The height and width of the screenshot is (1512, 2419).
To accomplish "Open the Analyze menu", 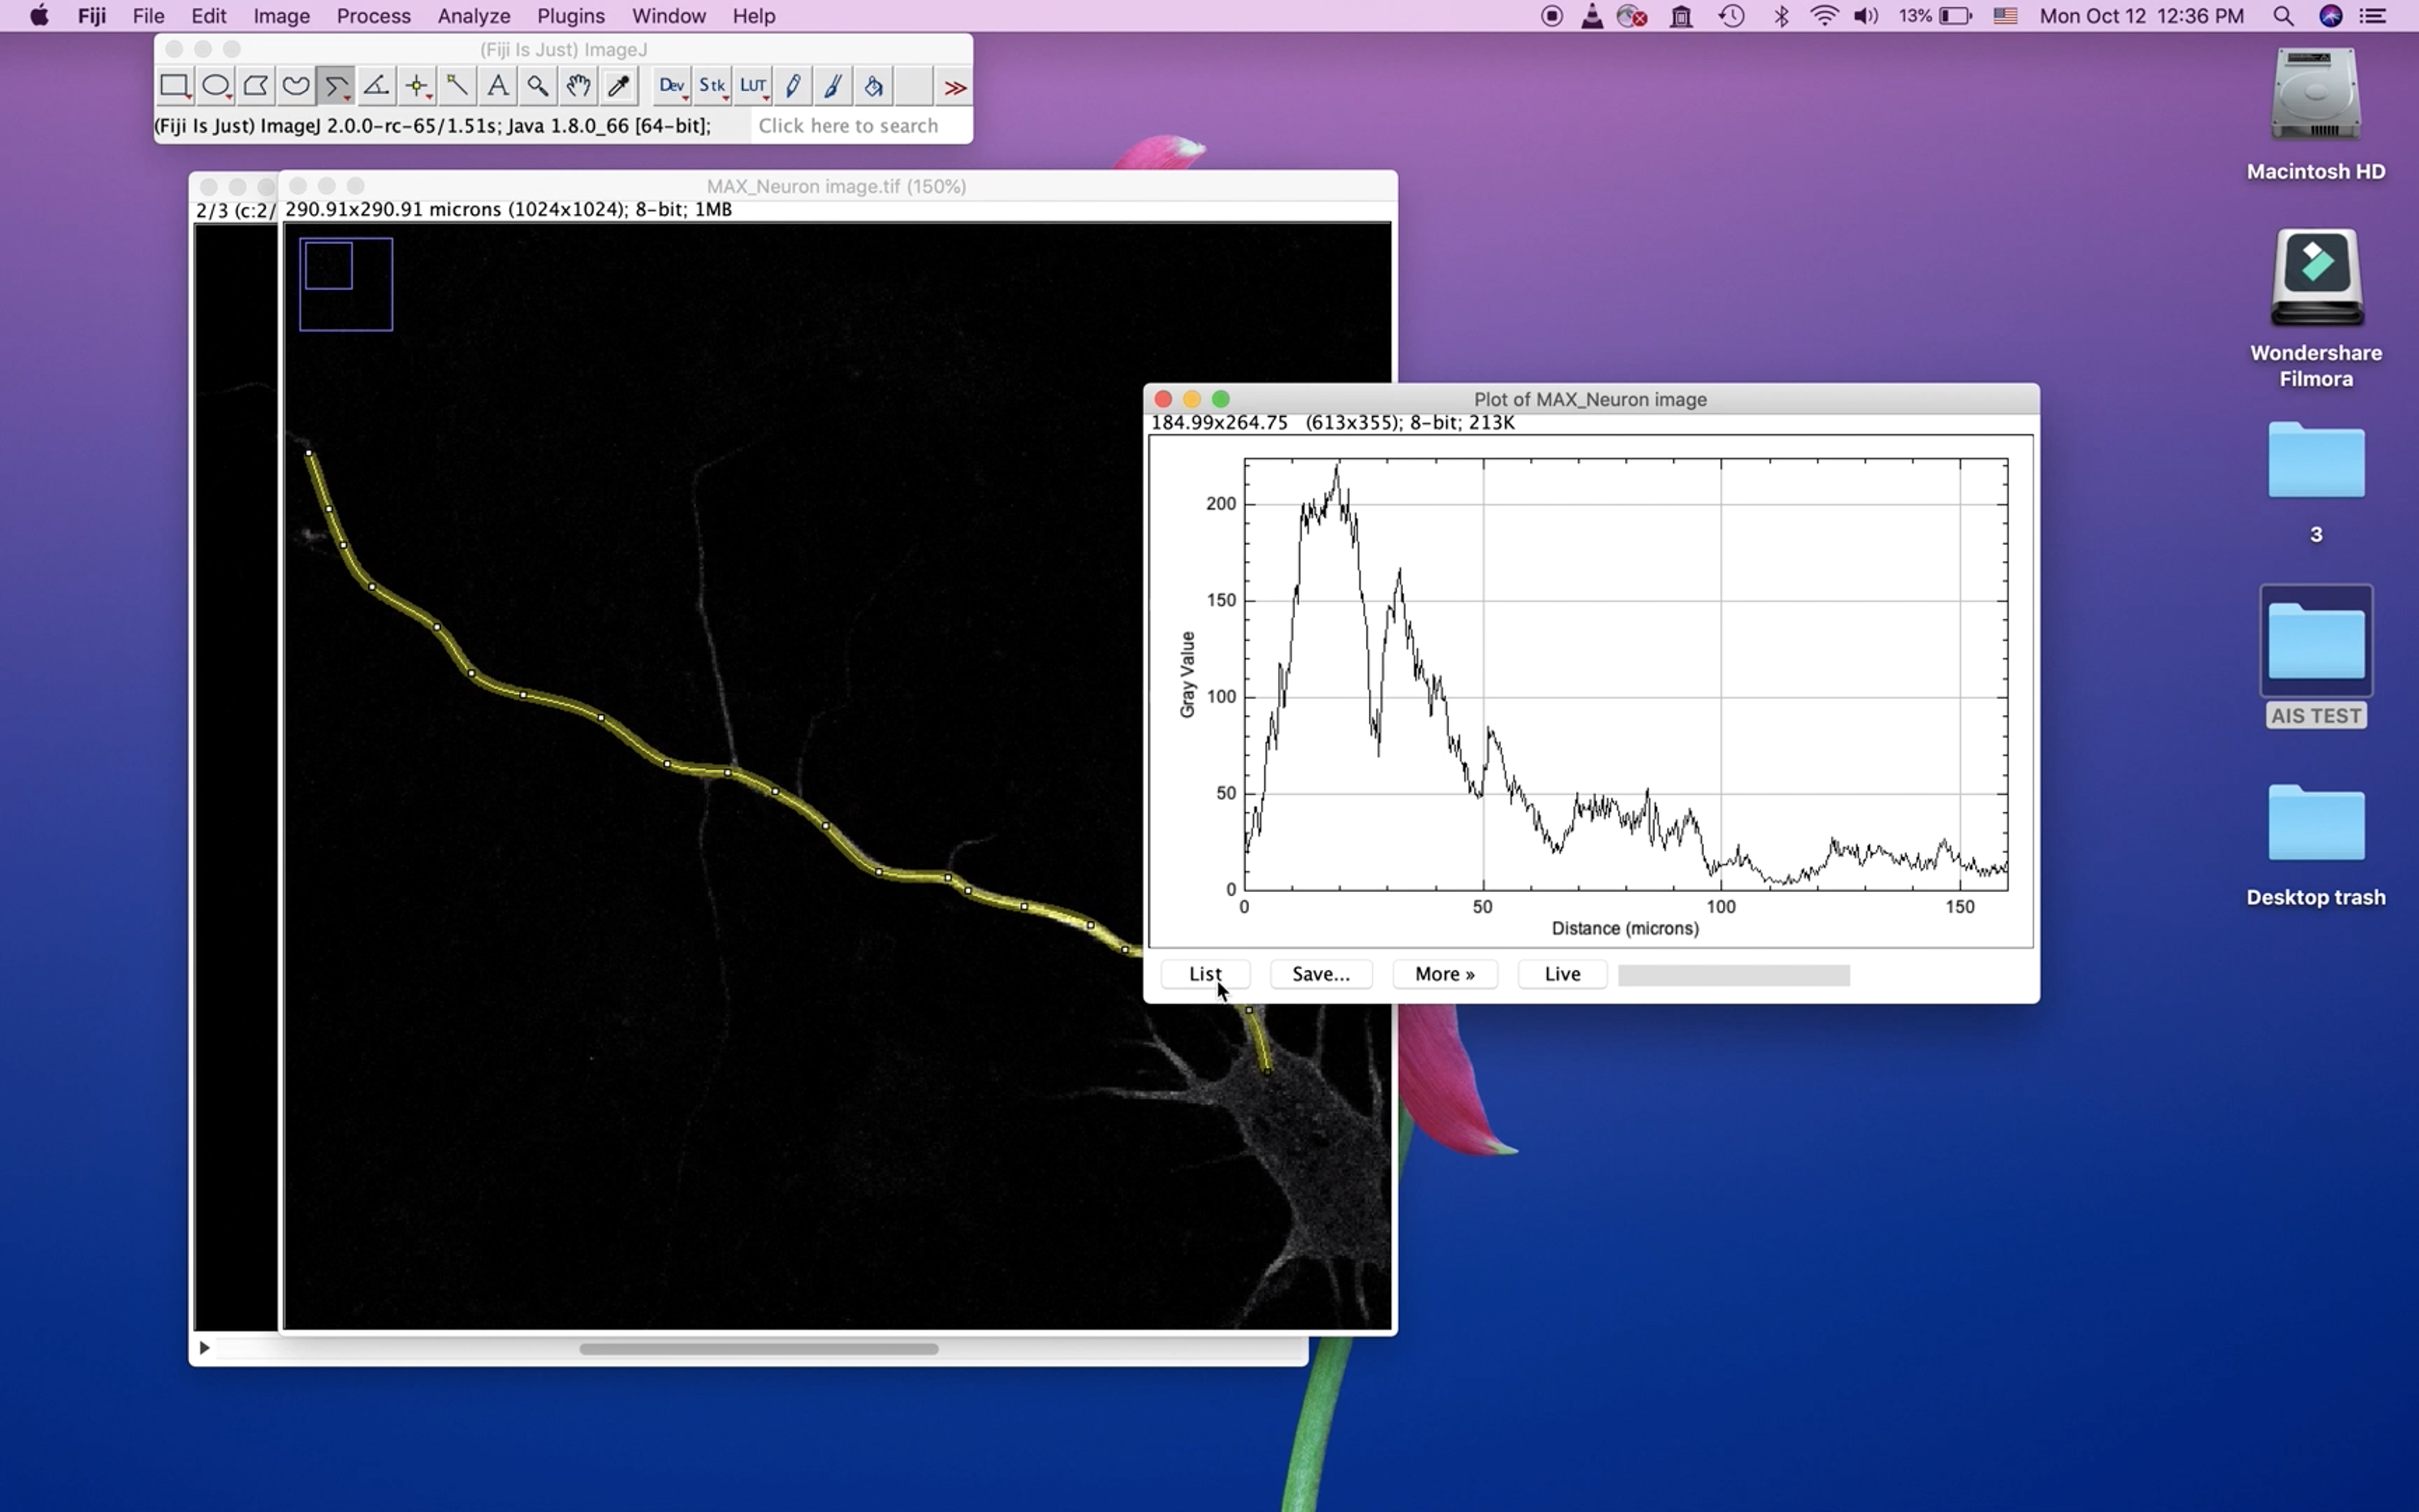I will tap(473, 16).
